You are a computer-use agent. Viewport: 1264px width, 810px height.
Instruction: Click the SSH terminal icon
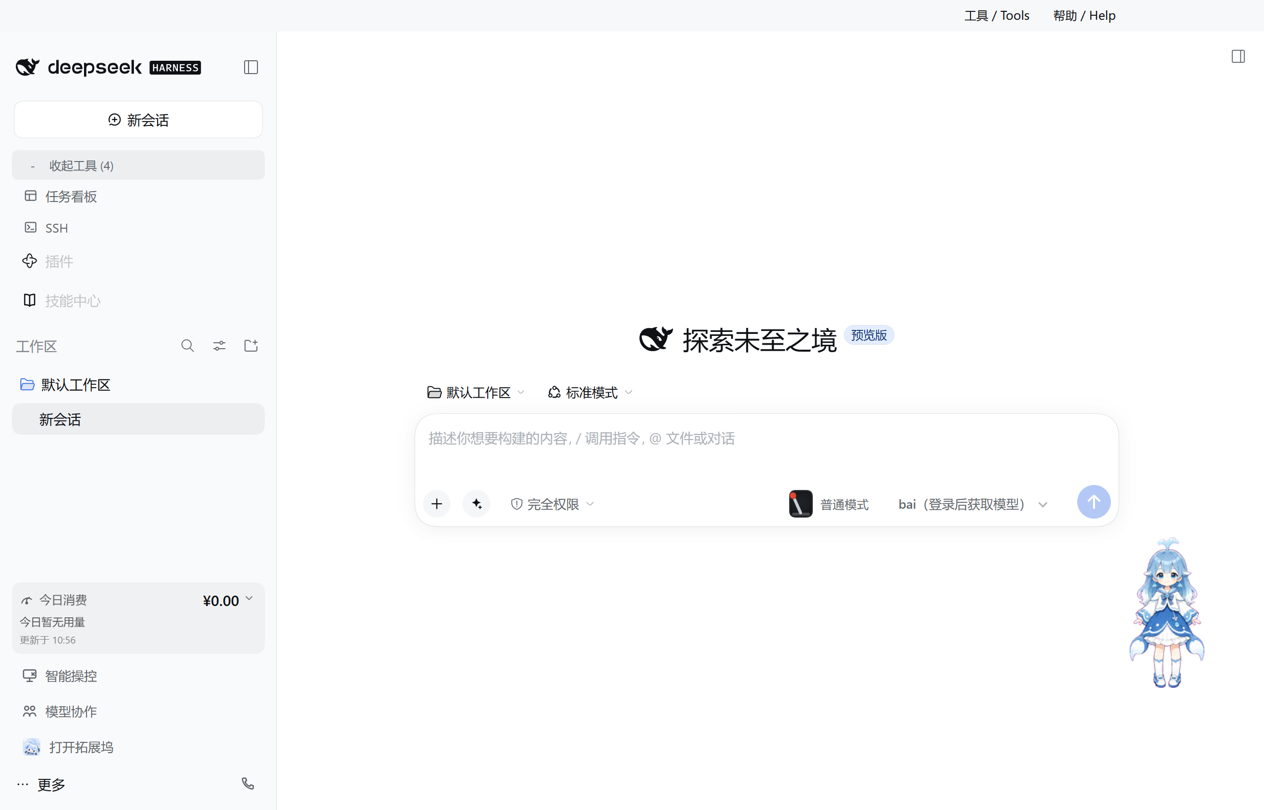point(31,227)
